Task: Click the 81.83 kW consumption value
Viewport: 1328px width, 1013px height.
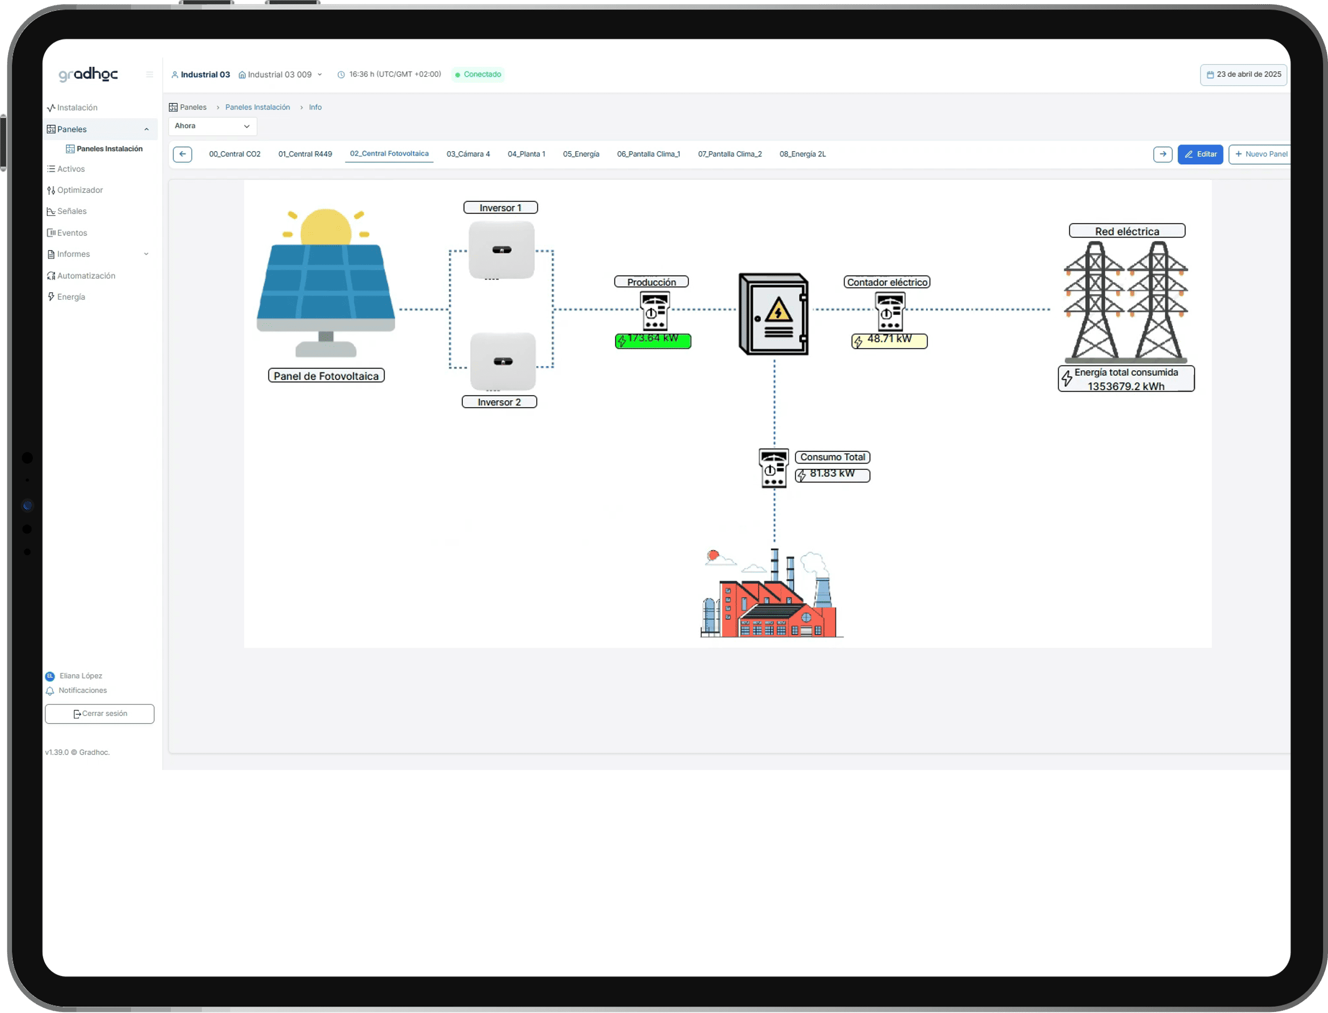Action: pos(832,475)
